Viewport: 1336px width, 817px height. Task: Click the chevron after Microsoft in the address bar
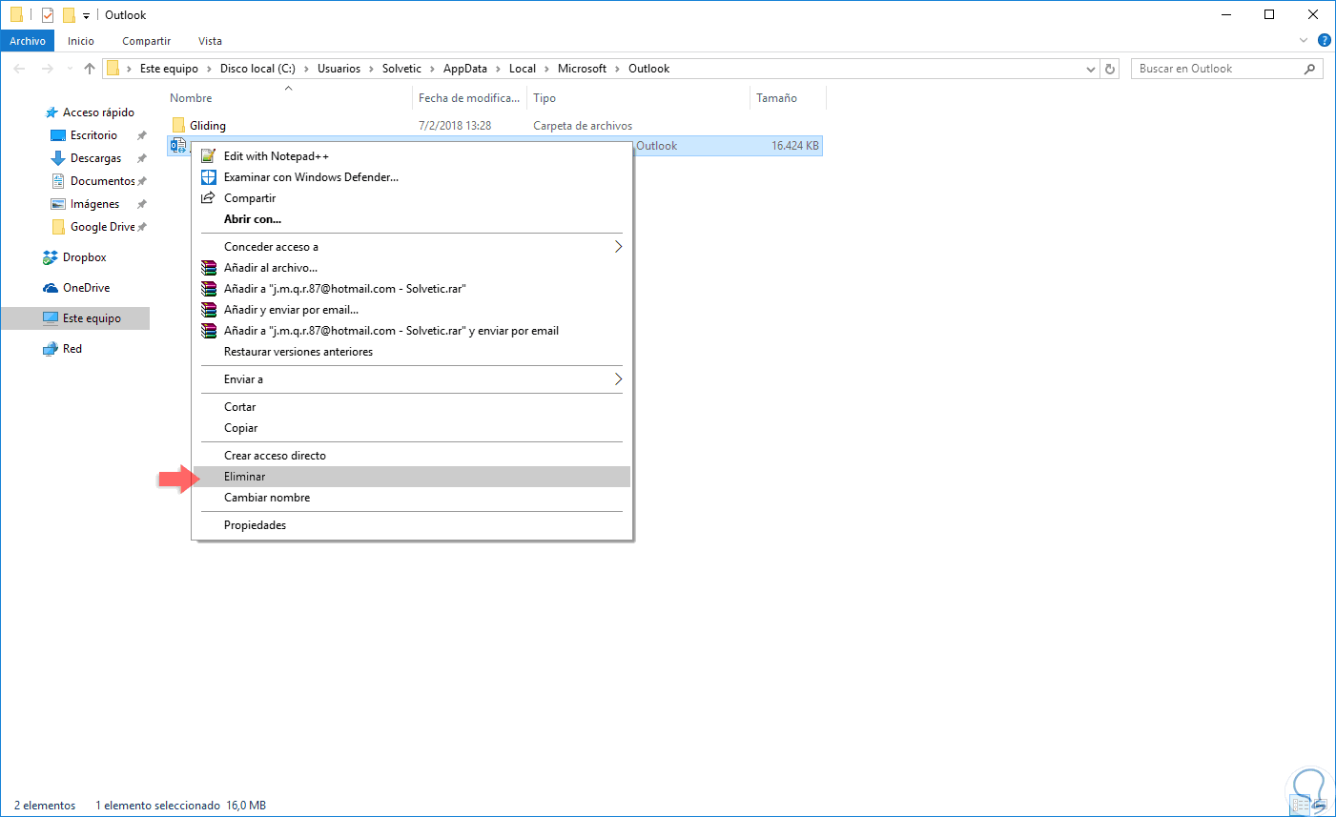coord(618,69)
